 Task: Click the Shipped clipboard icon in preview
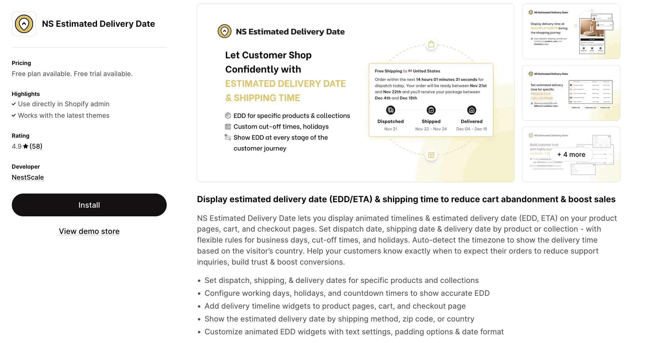pos(431,110)
